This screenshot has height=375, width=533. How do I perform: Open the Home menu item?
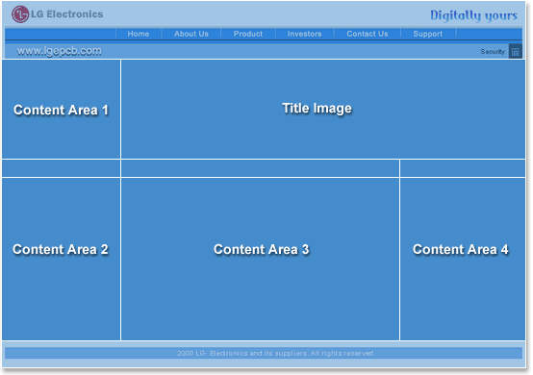(x=139, y=34)
